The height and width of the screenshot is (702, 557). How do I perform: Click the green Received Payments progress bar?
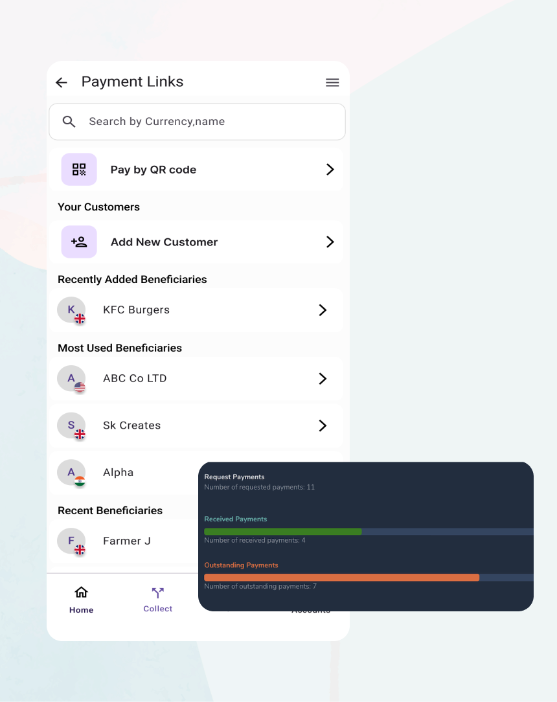tap(282, 532)
